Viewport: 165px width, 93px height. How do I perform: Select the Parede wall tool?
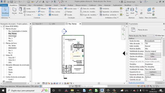click(x=14, y=11)
